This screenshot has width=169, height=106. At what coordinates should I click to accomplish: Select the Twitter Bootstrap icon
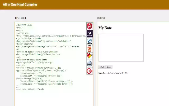[90, 34]
